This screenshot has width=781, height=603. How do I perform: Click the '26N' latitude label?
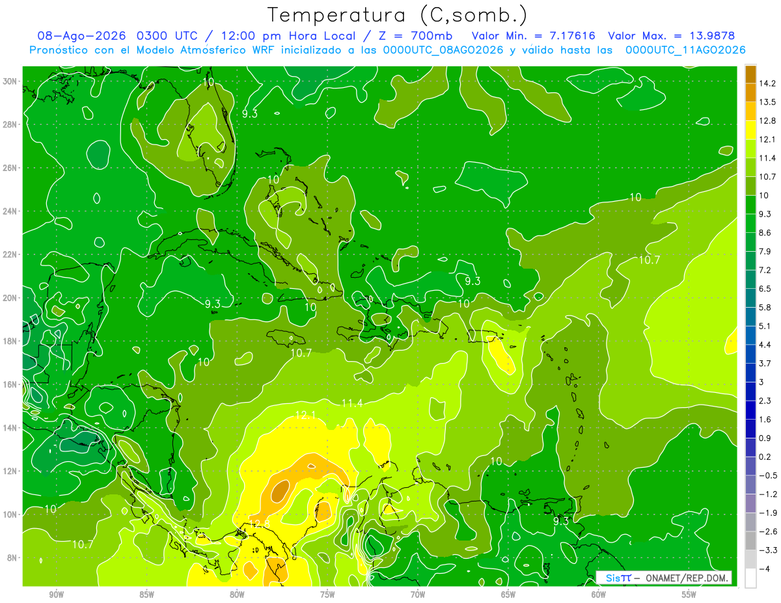[11, 168]
